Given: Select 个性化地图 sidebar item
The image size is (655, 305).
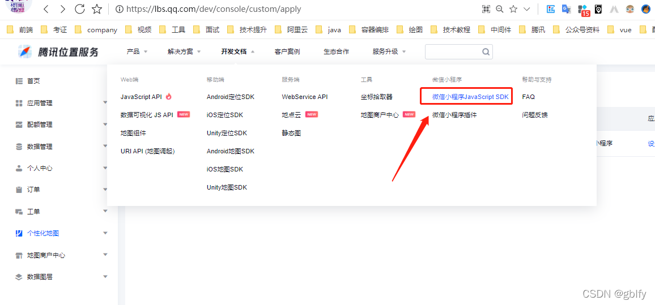Looking at the screenshot, I should (43, 233).
